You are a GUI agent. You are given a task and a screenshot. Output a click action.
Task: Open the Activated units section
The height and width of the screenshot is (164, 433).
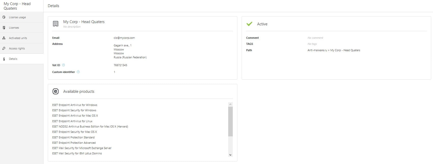click(18, 38)
